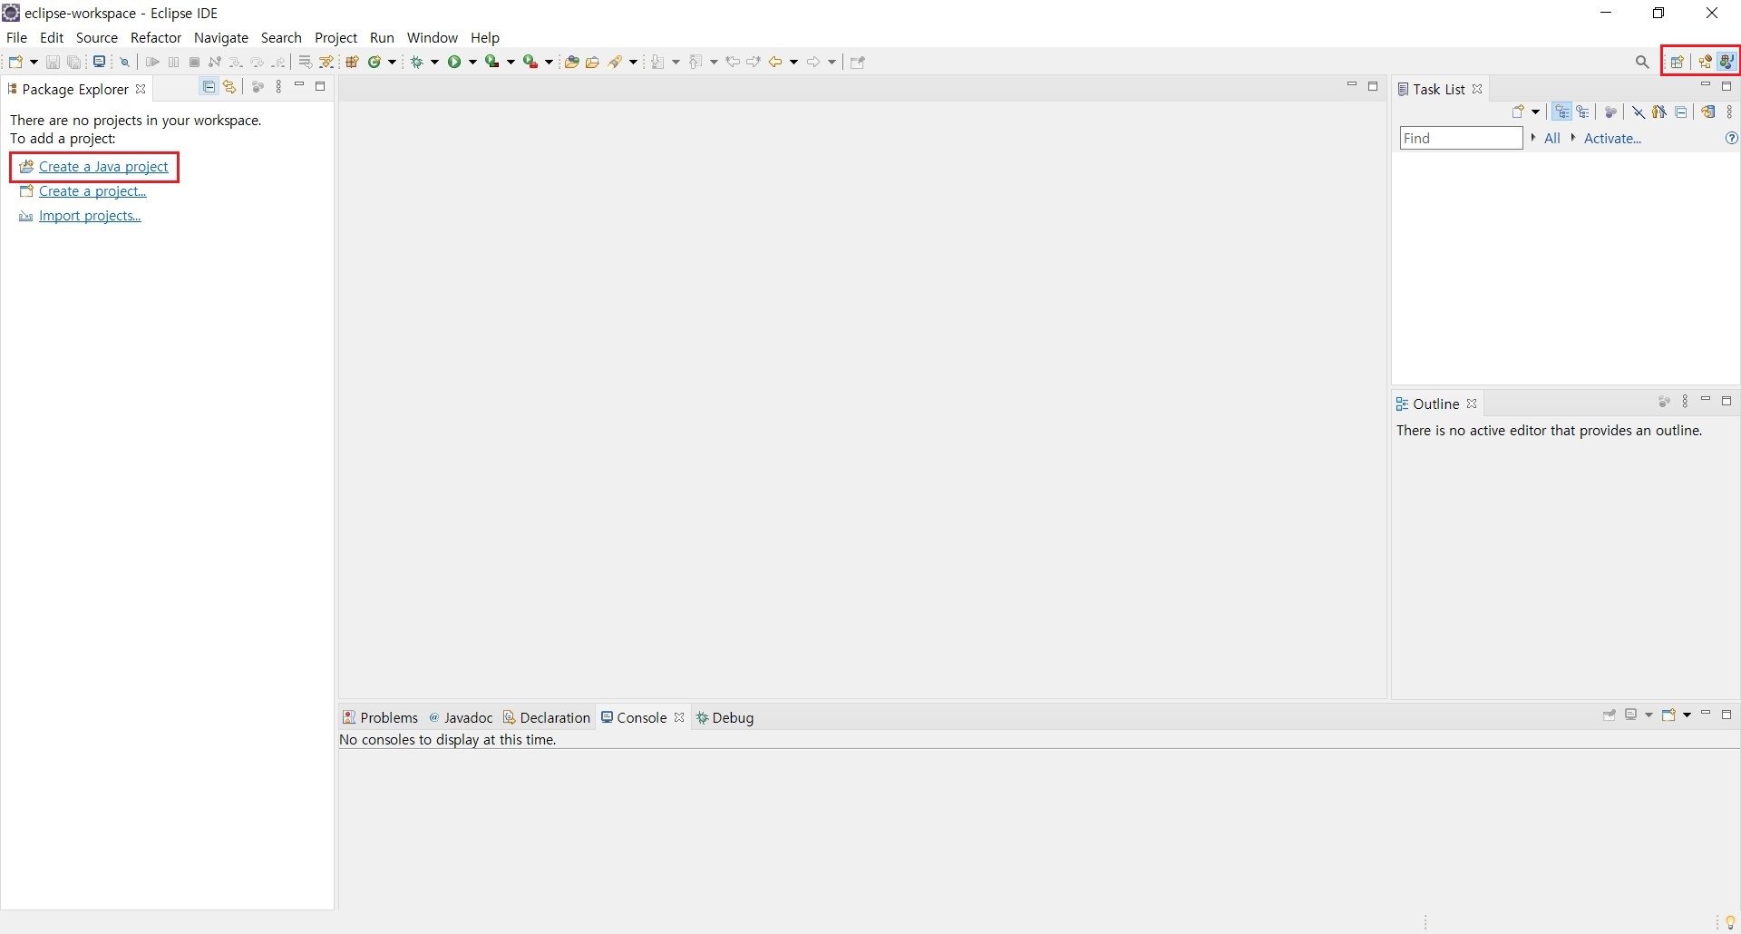Click Synchronize Changed in Task List
This screenshot has width=1741, height=934.
point(1708,112)
